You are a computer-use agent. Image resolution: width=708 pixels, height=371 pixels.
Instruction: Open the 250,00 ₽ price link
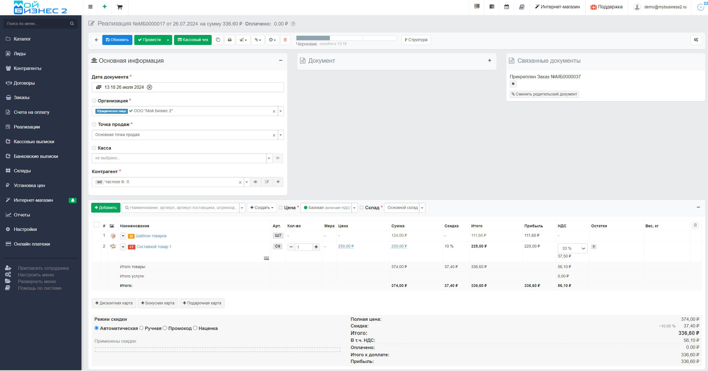[x=346, y=246]
